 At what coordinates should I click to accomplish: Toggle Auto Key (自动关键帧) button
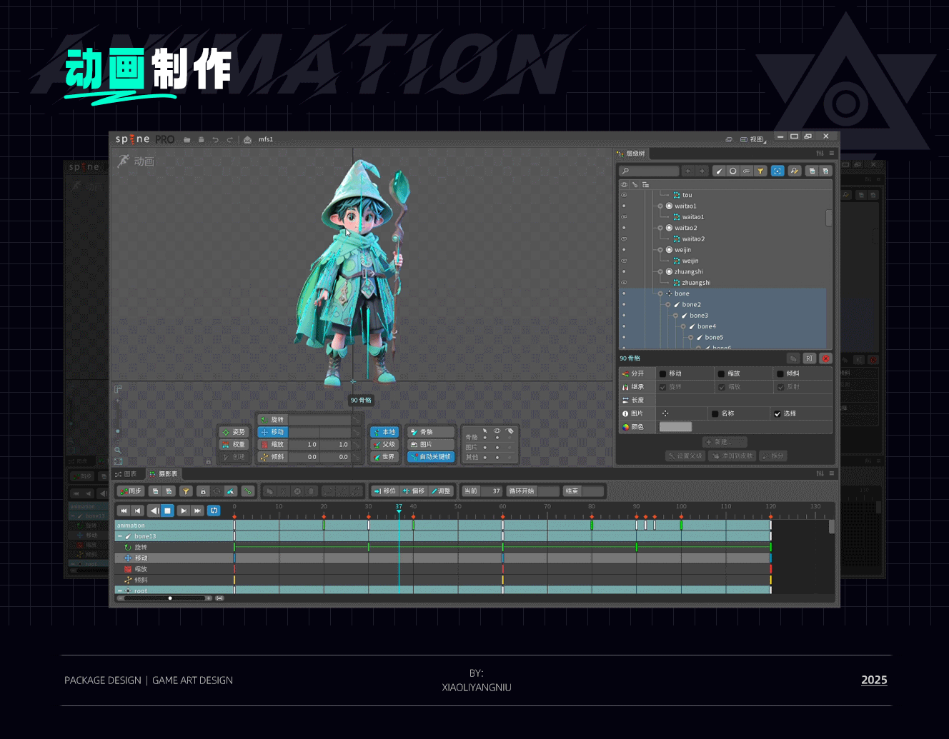coord(431,457)
